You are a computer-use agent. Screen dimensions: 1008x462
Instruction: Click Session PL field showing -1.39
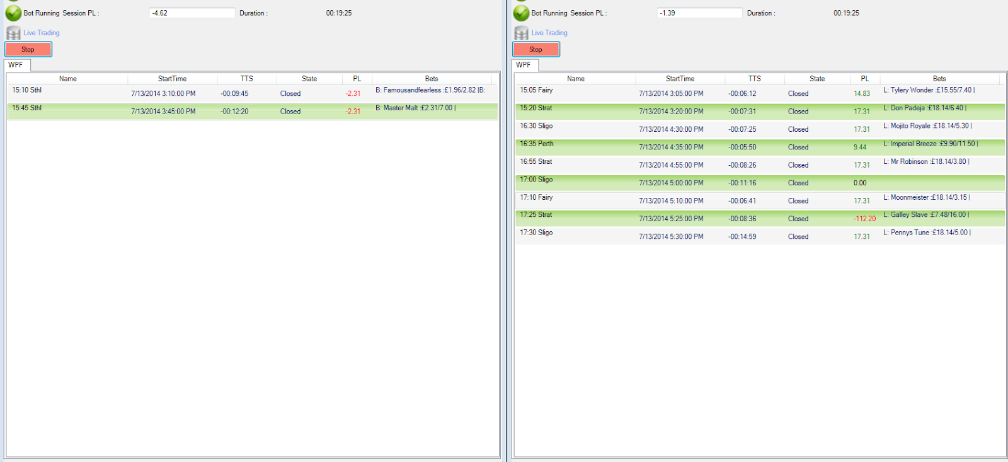700,13
